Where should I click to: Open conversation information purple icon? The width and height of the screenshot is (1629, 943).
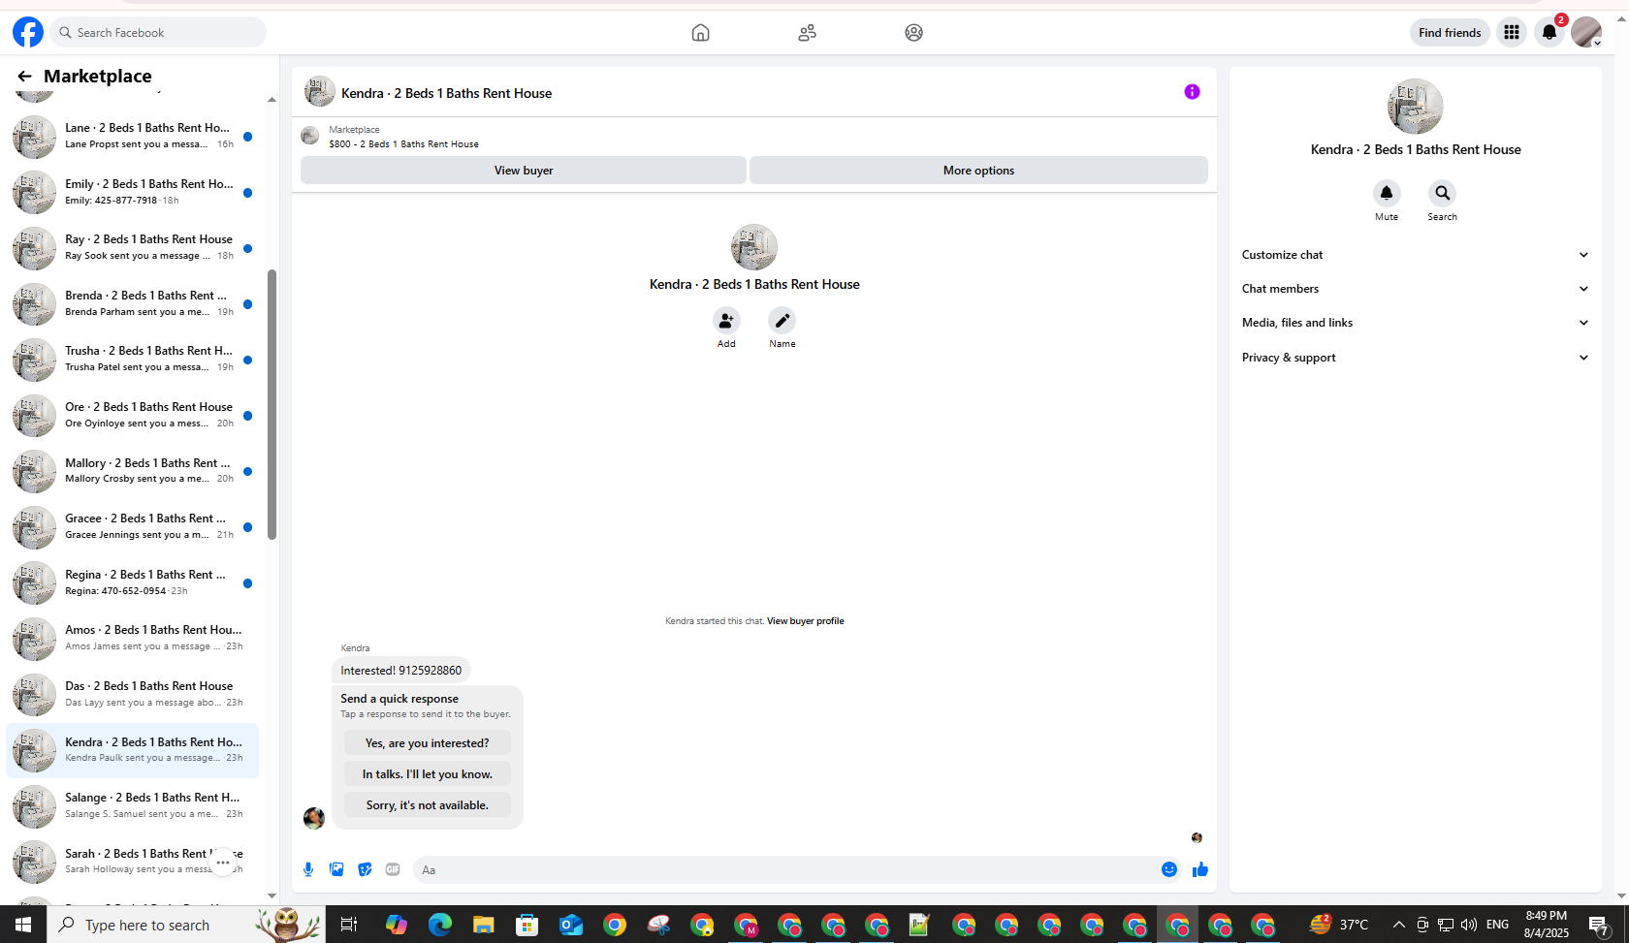click(x=1192, y=92)
